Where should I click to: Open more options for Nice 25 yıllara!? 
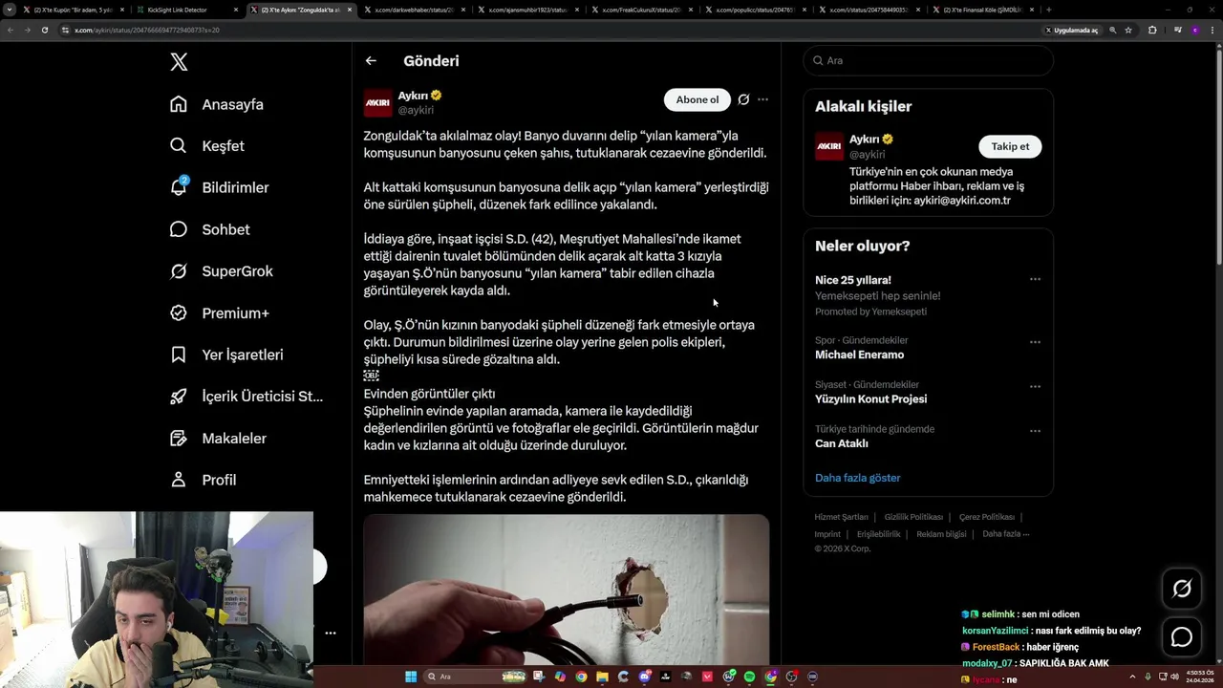[x=1035, y=280]
